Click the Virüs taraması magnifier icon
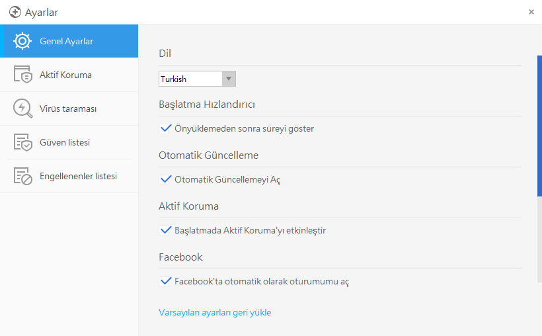Screen dimensions: 542x336 [23, 108]
